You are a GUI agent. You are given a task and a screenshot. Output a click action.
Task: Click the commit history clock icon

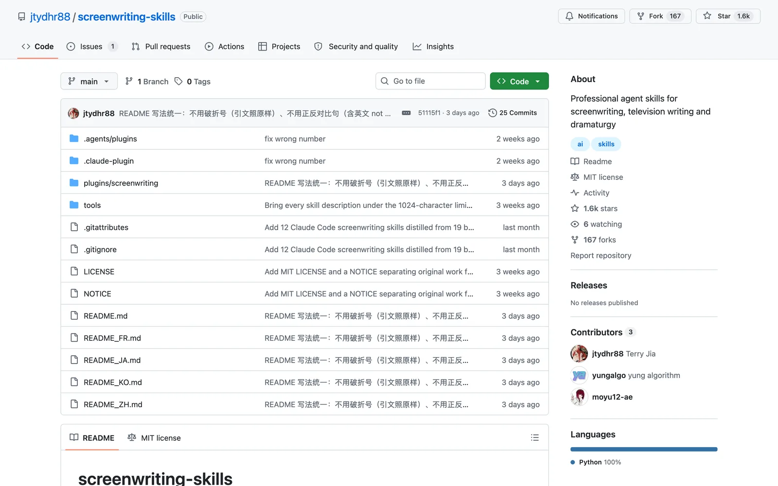pos(493,113)
